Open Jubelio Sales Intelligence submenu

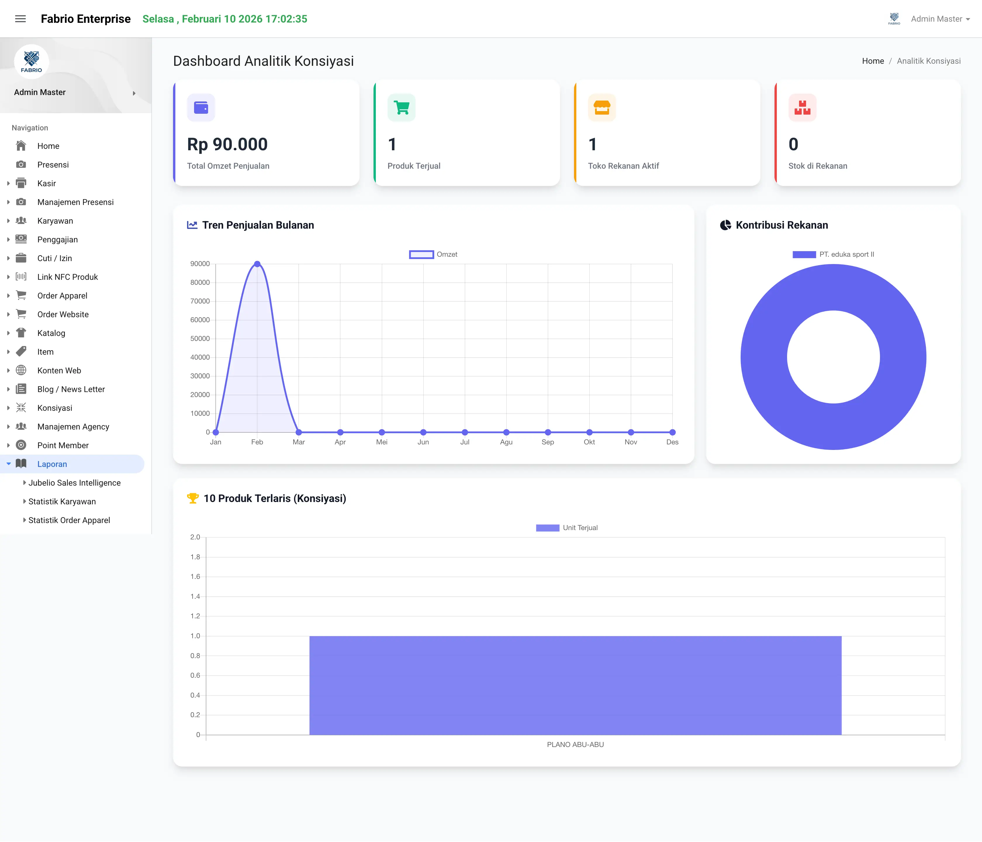point(75,483)
